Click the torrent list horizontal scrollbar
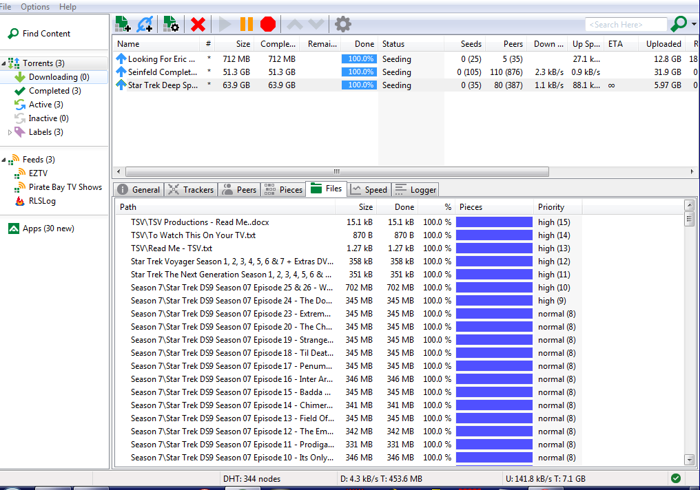700x490 pixels. [337, 171]
